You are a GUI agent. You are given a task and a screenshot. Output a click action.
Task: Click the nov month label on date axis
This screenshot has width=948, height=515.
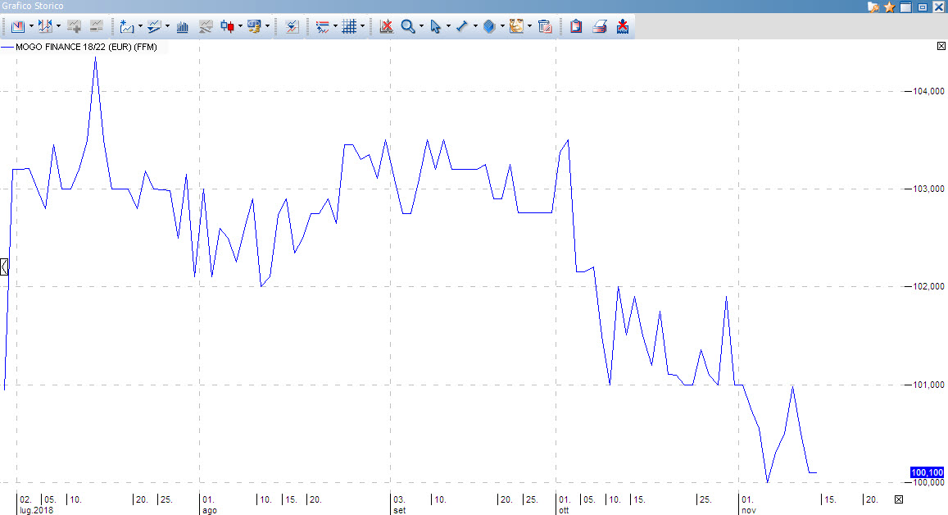[748, 510]
